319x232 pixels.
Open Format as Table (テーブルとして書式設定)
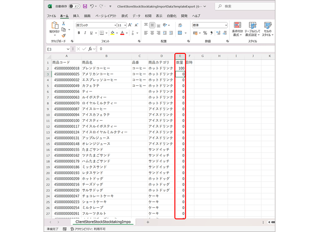(x=253, y=29)
